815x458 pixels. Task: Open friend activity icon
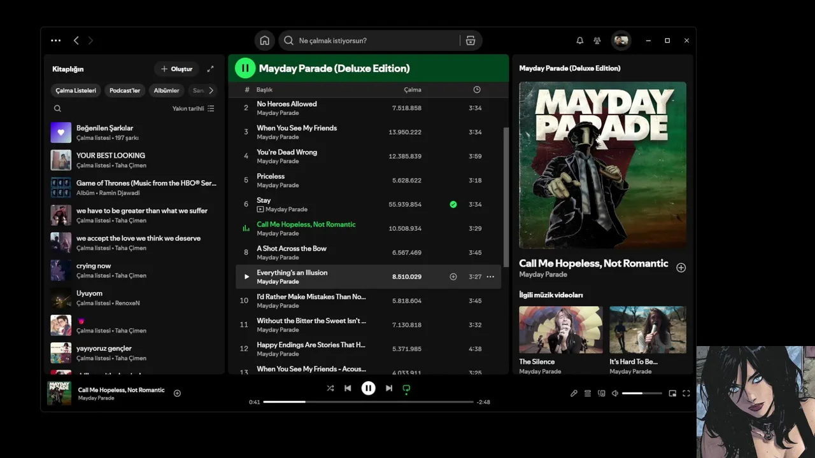pyautogui.click(x=597, y=40)
